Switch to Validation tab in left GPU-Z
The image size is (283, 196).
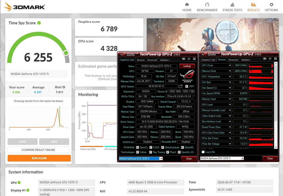(164, 60)
